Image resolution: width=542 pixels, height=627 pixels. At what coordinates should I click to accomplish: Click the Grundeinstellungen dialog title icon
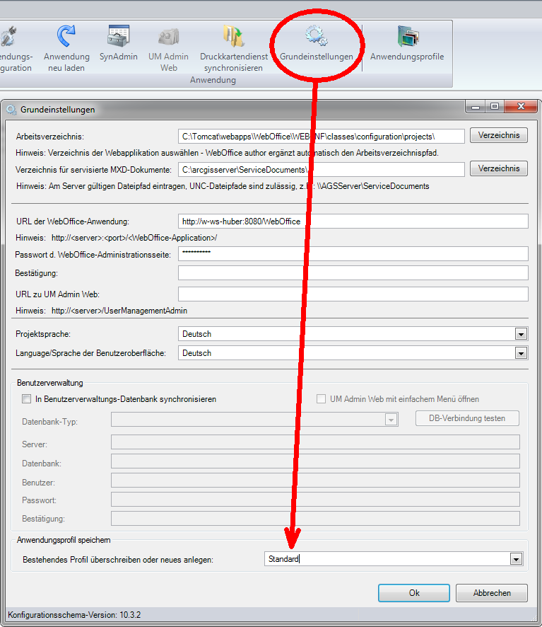click(11, 110)
